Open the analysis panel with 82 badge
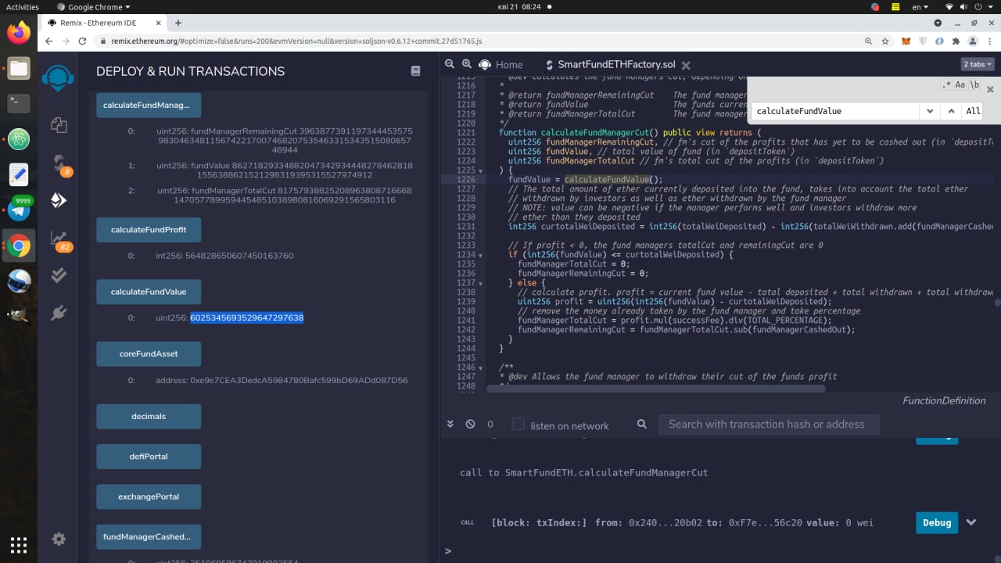1001x563 pixels. [59, 239]
